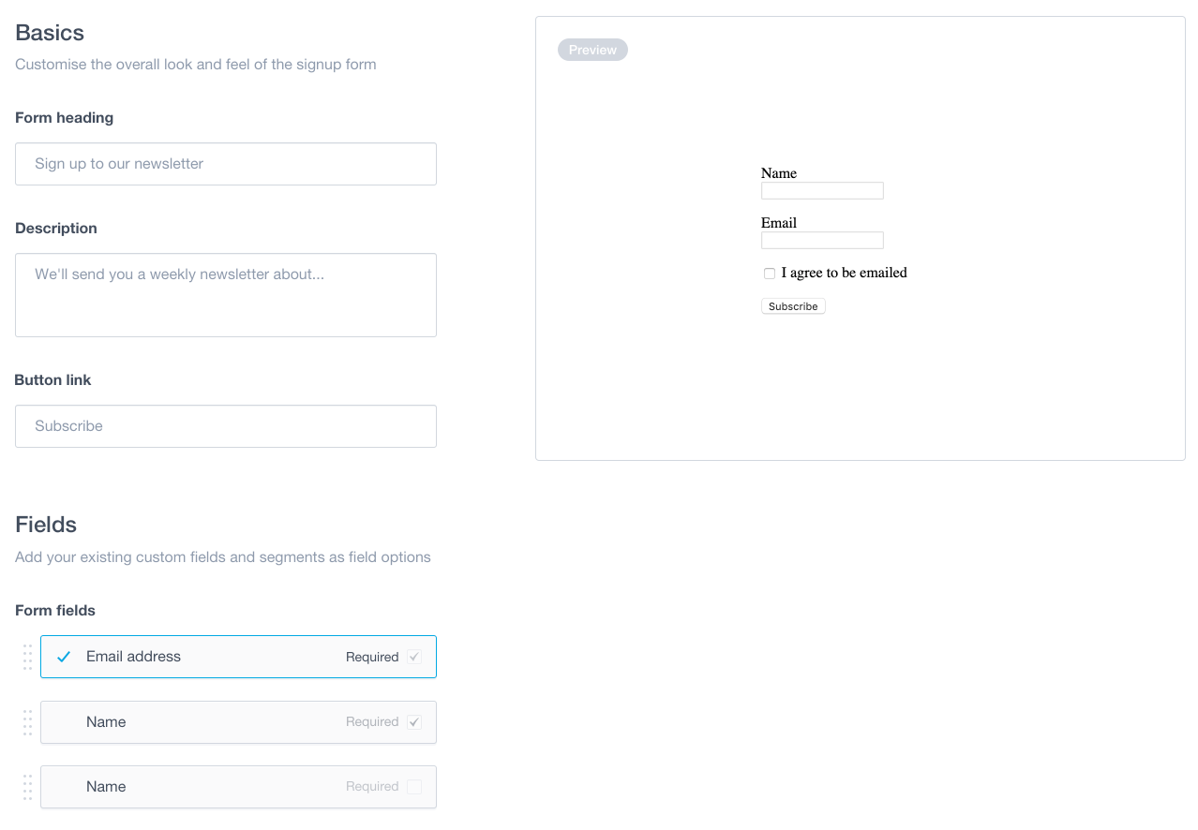Viewport: 1198px width, 830px height.
Task: Click the blue checkmark on Email address row
Action: (63, 657)
